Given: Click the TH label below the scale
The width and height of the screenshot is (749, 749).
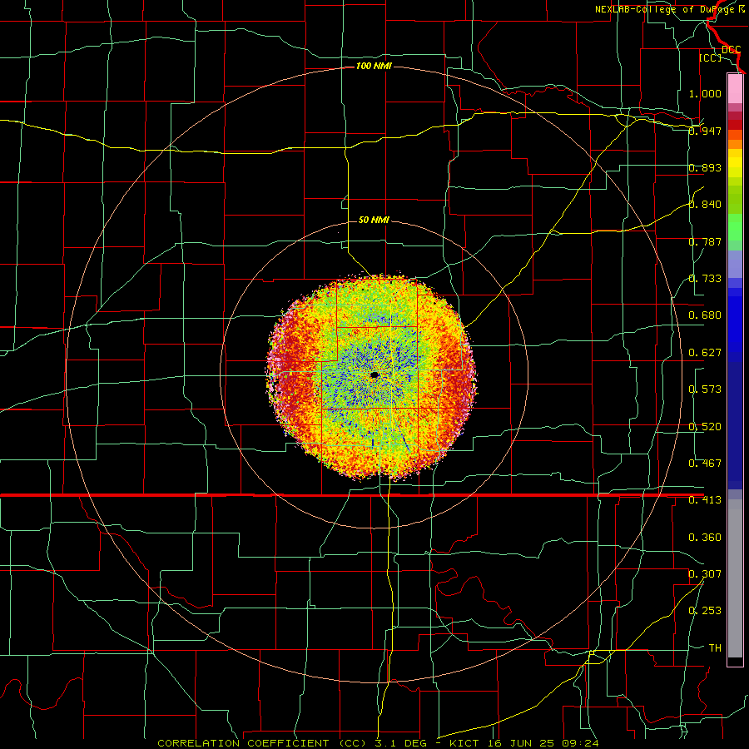Looking at the screenshot, I should point(715,648).
